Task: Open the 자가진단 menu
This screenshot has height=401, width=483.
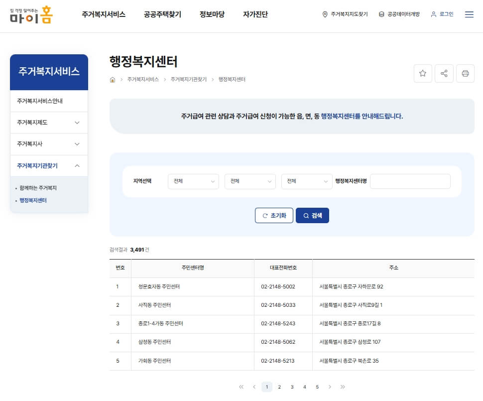Action: 255,14
